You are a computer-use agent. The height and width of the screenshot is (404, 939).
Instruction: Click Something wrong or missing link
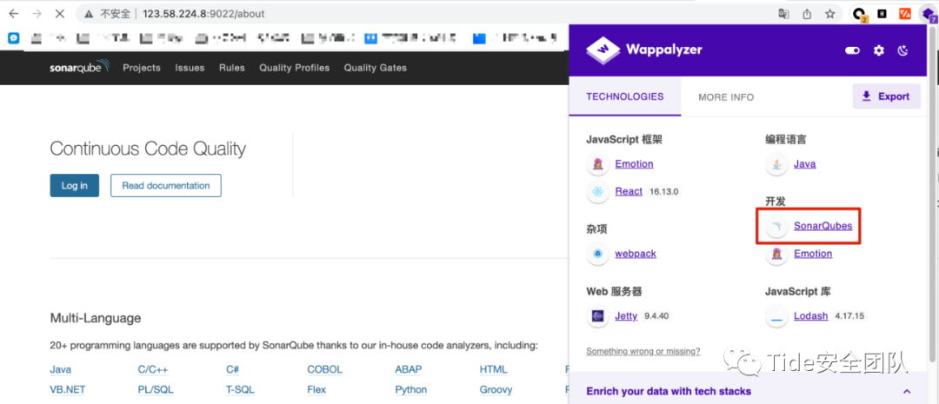tap(643, 351)
